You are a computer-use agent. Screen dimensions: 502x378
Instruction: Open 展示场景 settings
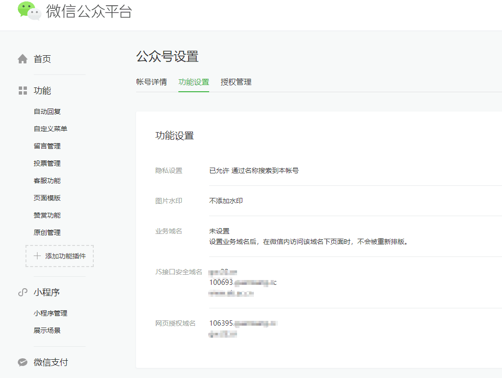click(x=46, y=330)
